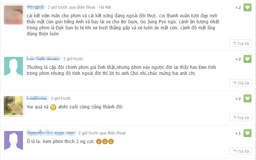The height and width of the screenshot is (160, 256).
Task: Open the purple silhouette avatar profile
Action: pos(14,140)
